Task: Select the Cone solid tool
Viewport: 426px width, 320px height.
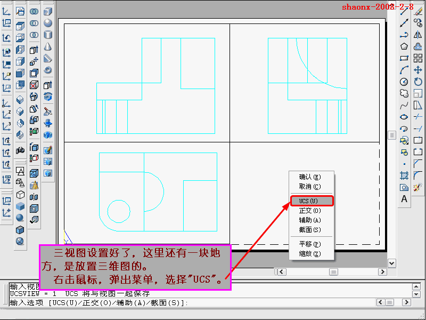Action: (x=48, y=46)
